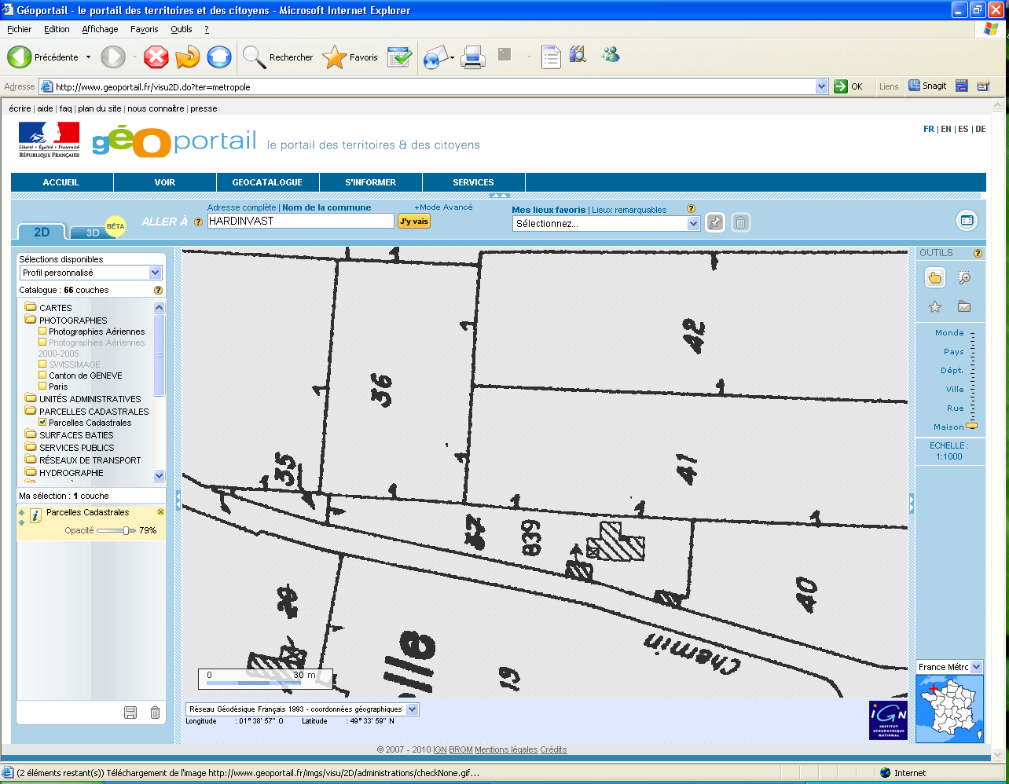The width and height of the screenshot is (1009, 784).
Task: Uncheck Parcelles Cadastrales layer checkbox
Action: point(42,423)
